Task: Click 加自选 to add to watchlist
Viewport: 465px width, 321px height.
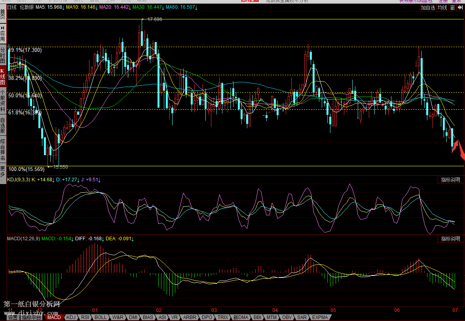Action: 428,8
